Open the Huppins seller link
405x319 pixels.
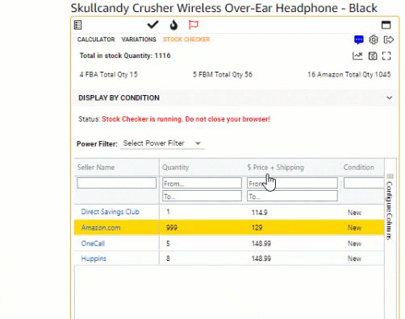[94, 259]
